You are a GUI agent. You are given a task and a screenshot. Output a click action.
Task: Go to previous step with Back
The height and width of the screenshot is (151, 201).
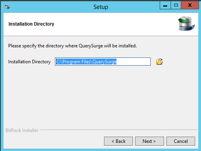tap(118, 141)
